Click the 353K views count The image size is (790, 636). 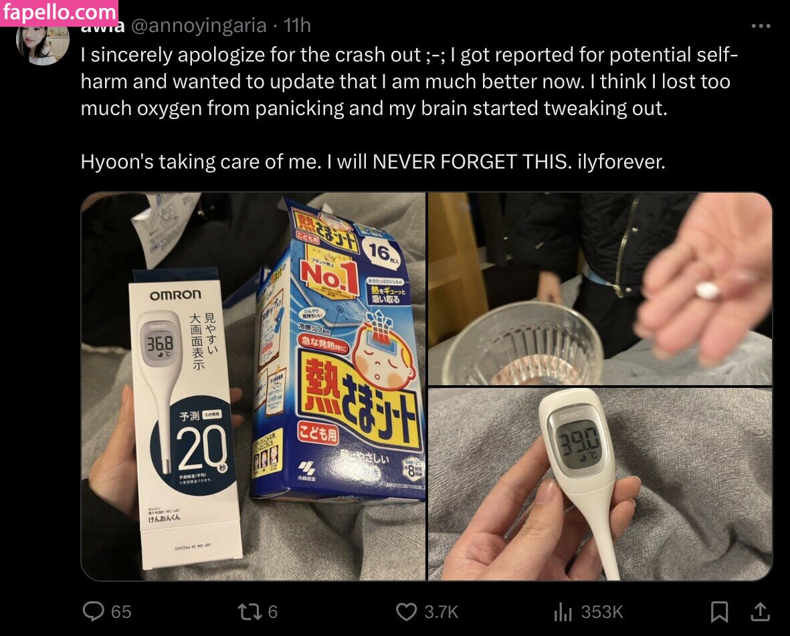click(x=602, y=612)
